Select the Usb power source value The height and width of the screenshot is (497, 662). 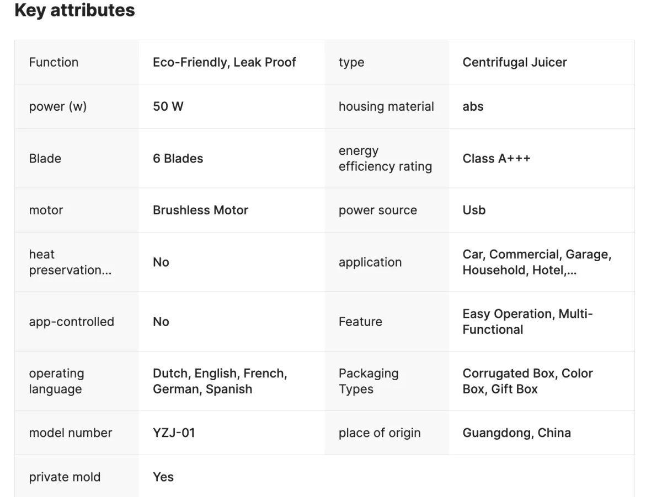click(474, 210)
